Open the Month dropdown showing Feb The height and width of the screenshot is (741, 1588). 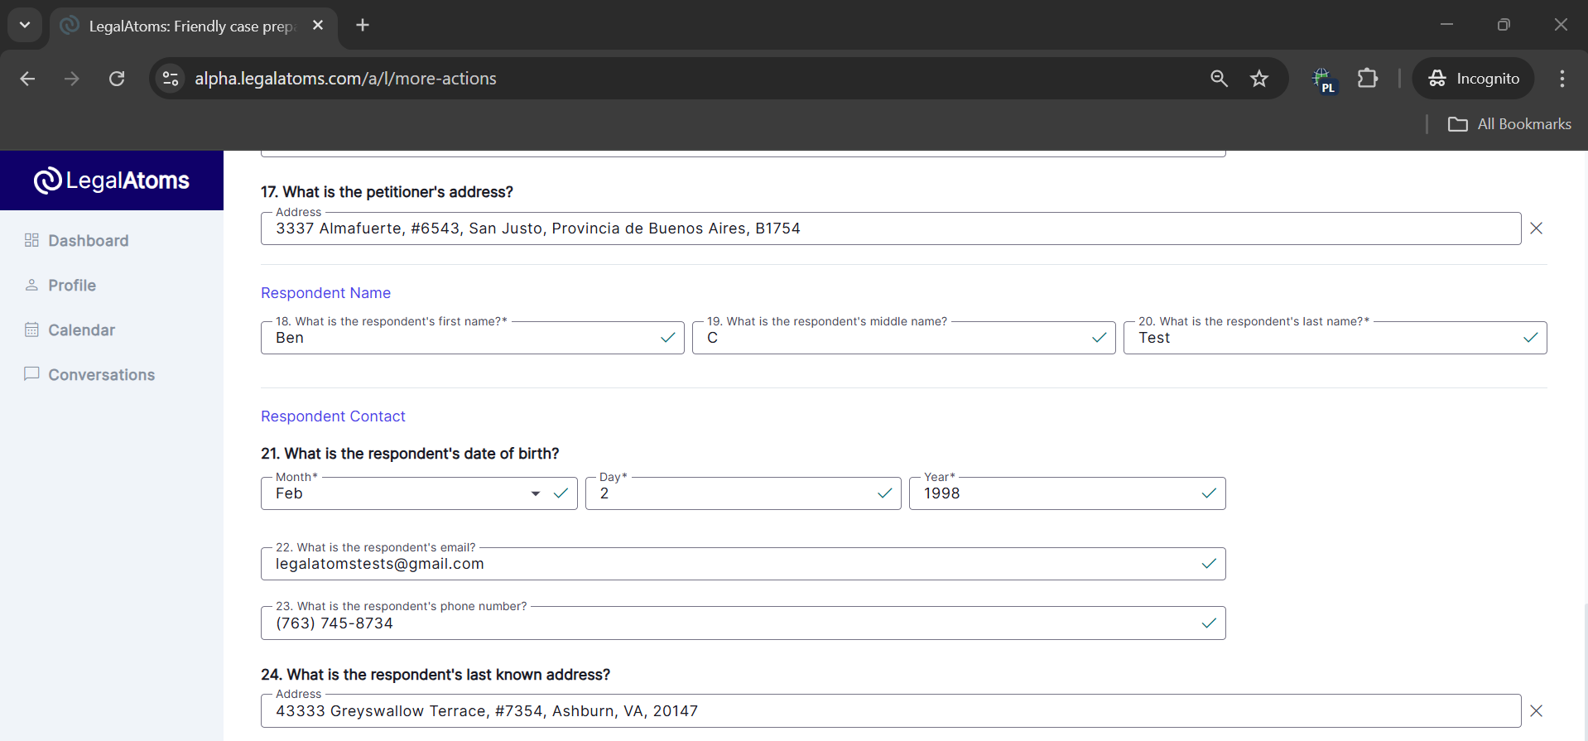535,494
